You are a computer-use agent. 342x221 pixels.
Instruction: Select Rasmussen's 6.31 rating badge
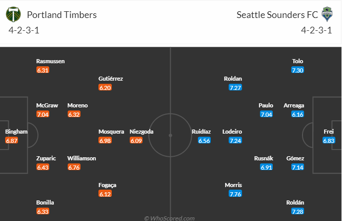pos(43,70)
